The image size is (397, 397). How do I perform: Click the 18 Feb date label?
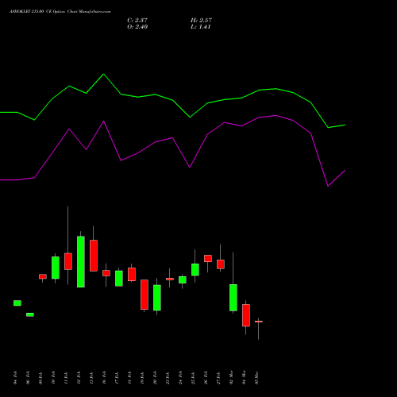tap(129, 378)
